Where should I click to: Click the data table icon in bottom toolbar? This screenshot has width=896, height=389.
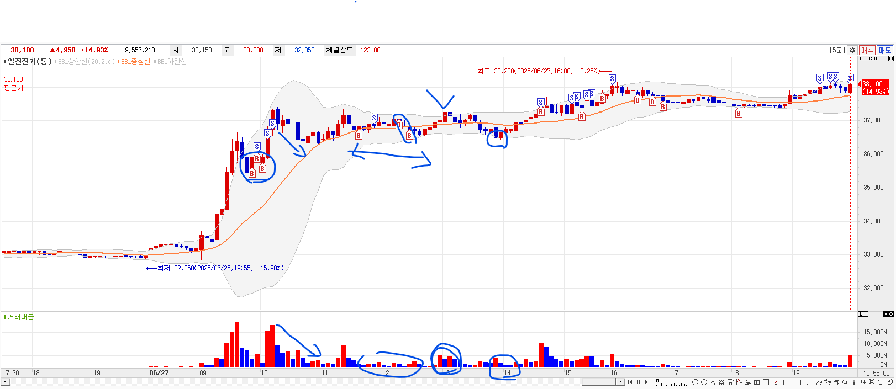pyautogui.click(x=757, y=382)
